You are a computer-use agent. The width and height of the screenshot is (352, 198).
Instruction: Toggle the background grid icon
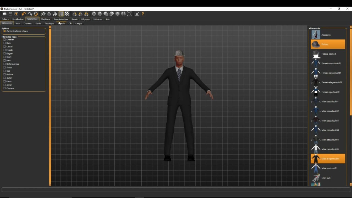(x=61, y=14)
